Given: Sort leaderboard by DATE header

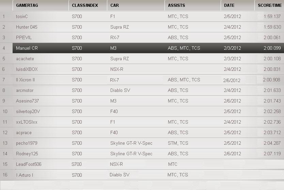Looking at the screenshot, I should [229, 5].
